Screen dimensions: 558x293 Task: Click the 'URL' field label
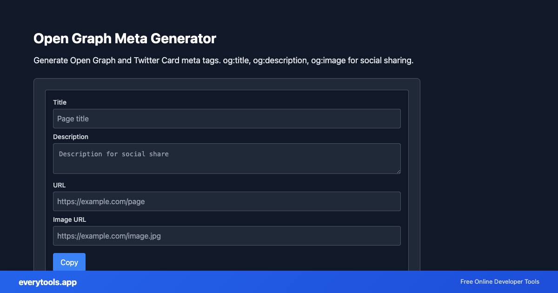tap(59, 185)
